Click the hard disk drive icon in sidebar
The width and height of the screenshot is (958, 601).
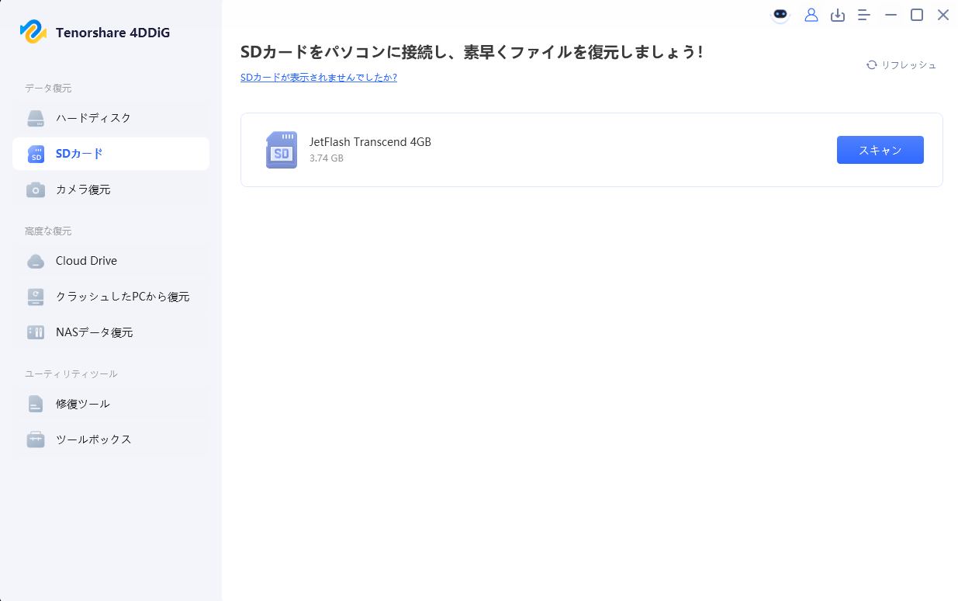coord(36,118)
